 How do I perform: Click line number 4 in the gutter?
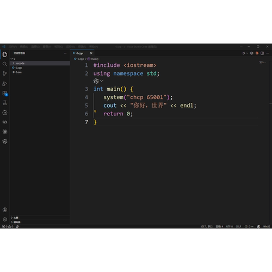(86, 97)
